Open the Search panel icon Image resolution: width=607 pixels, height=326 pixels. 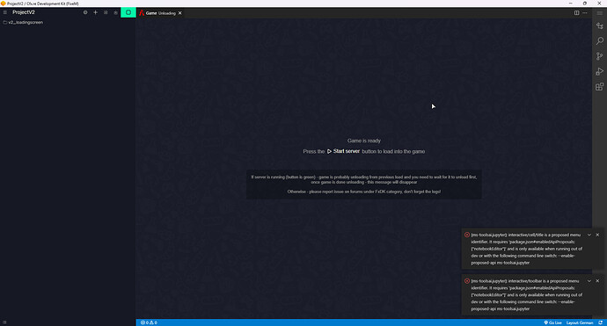coord(600,40)
